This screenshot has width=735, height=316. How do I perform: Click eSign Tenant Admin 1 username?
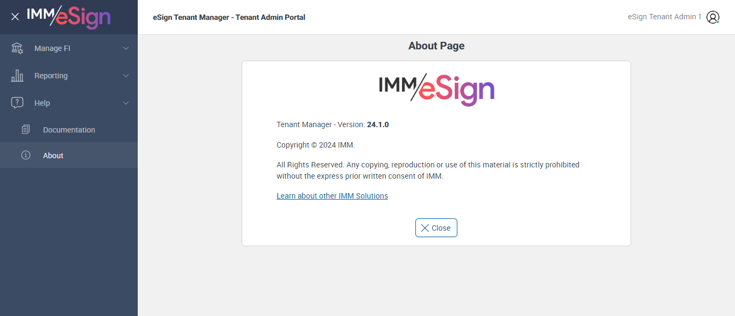click(665, 17)
